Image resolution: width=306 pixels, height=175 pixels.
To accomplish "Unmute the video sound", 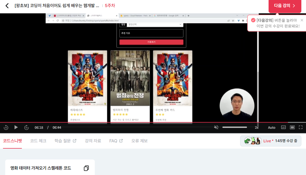I will [x=216, y=127].
